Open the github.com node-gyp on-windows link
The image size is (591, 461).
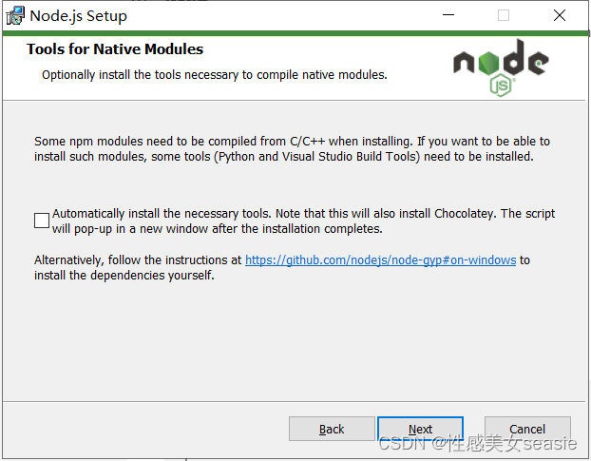[x=380, y=260]
